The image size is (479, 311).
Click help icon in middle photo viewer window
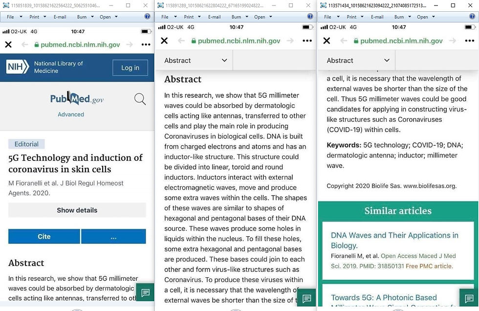pyautogui.click(x=310, y=17)
